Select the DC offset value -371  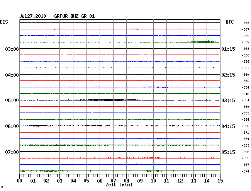[x=246, y=133]
